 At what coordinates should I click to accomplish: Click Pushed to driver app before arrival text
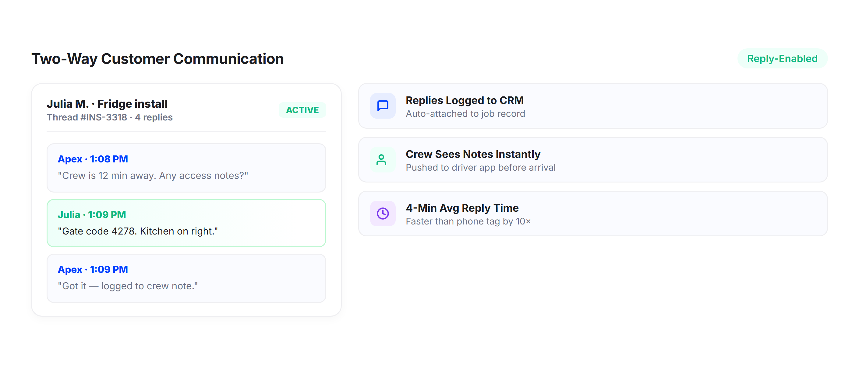pyautogui.click(x=480, y=168)
